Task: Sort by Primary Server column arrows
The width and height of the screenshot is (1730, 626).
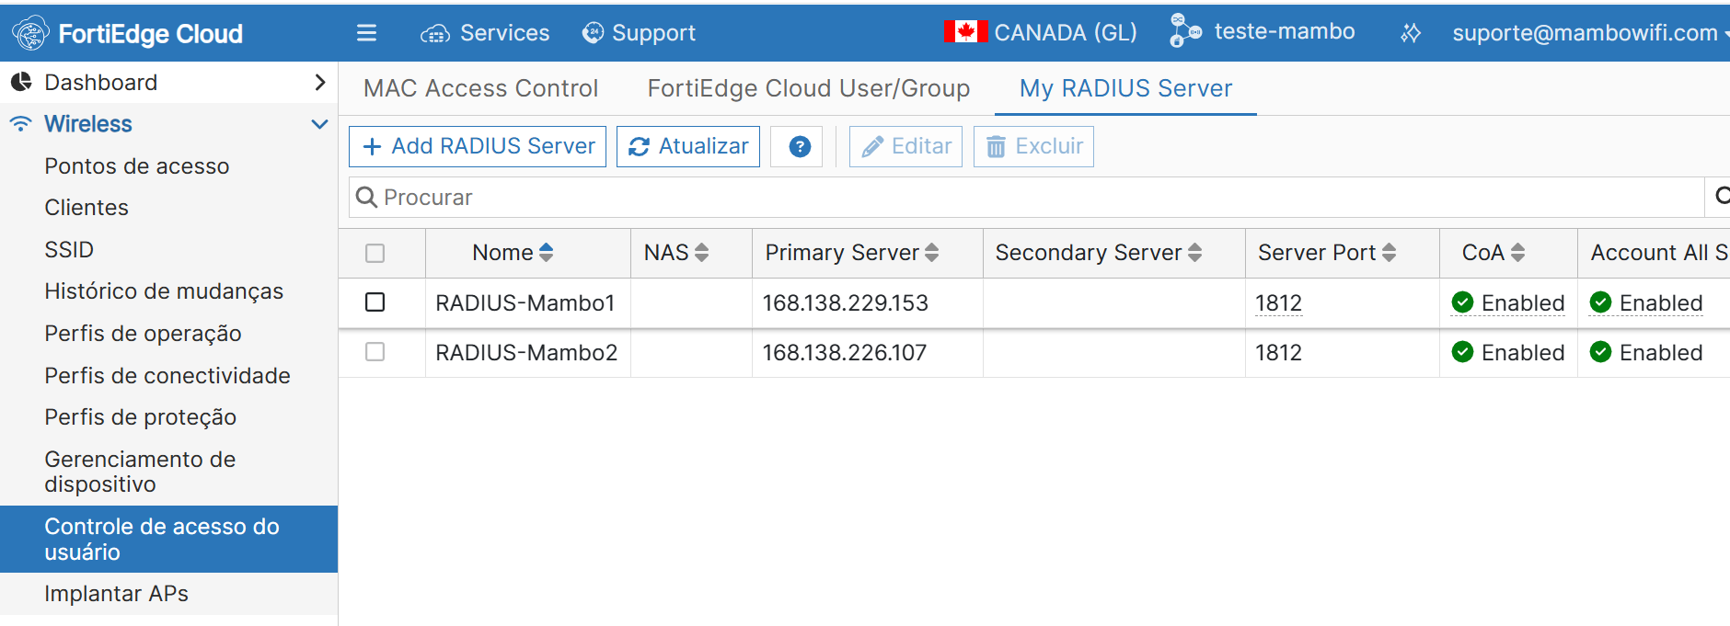Action: tap(931, 253)
